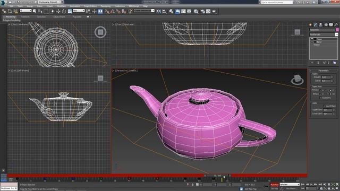Toggle the Percent Snap icon
The height and width of the screenshot is (191, 340).
coord(118,11)
